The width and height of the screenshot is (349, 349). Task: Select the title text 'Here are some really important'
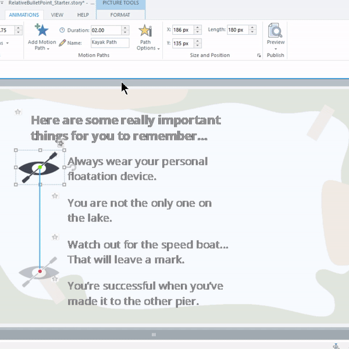point(126,120)
